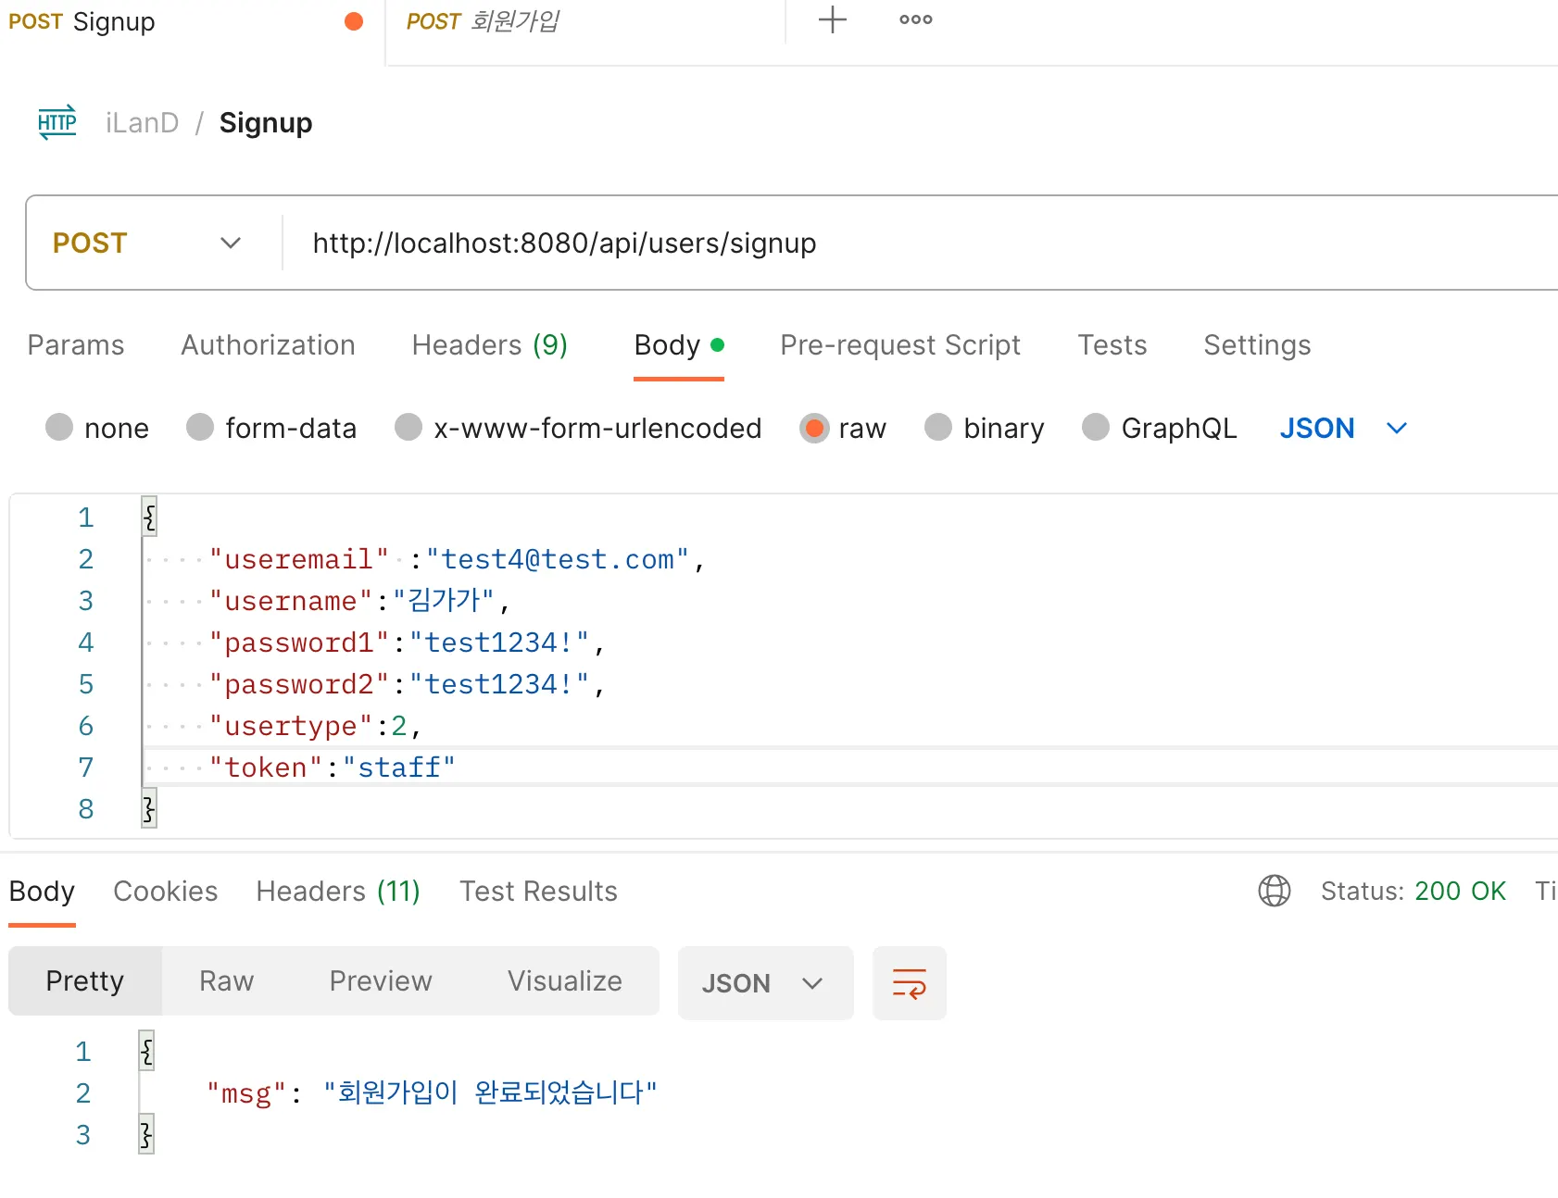
Task: Click the plus icon to open new tab
Action: click(x=833, y=20)
